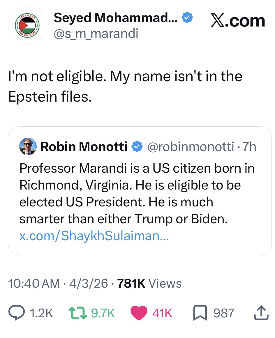Visit the @s_m_marandi handle
Viewport: 275px width, 338px height.
tap(96, 34)
